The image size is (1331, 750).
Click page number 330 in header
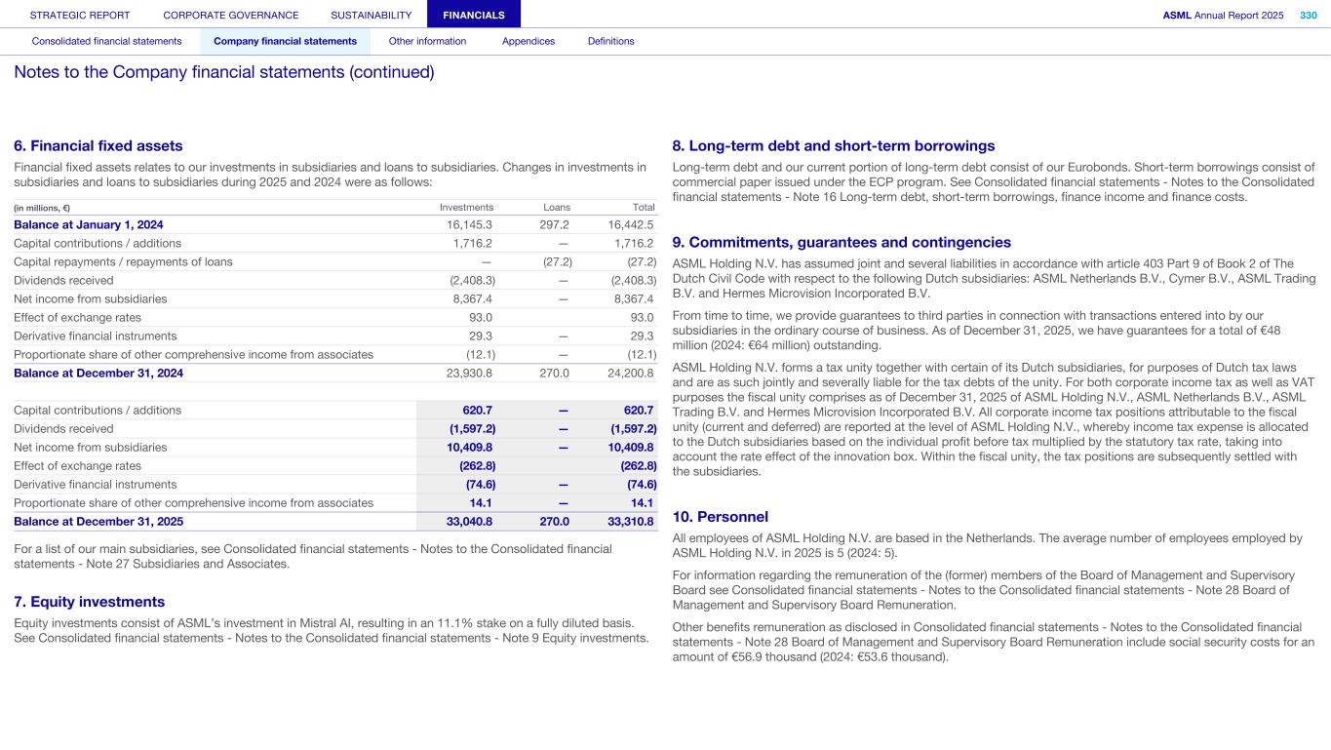coord(1308,15)
